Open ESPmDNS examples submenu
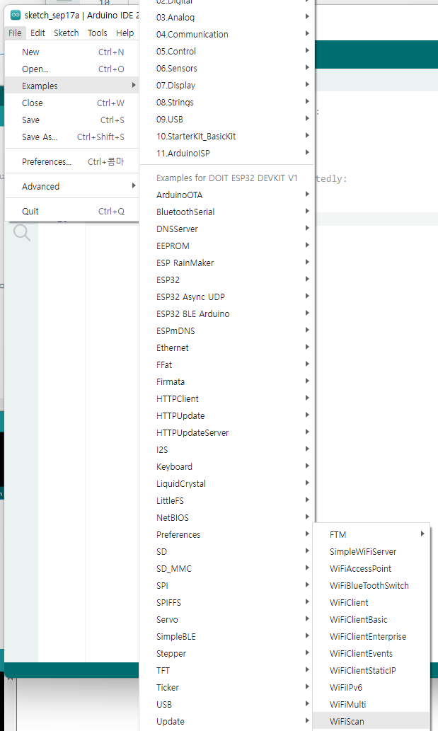 227,331
